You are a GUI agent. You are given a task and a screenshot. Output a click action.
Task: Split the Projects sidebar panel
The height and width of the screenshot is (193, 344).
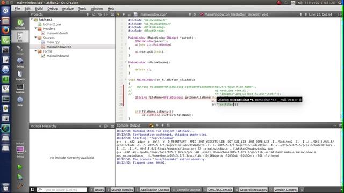(x=106, y=14)
